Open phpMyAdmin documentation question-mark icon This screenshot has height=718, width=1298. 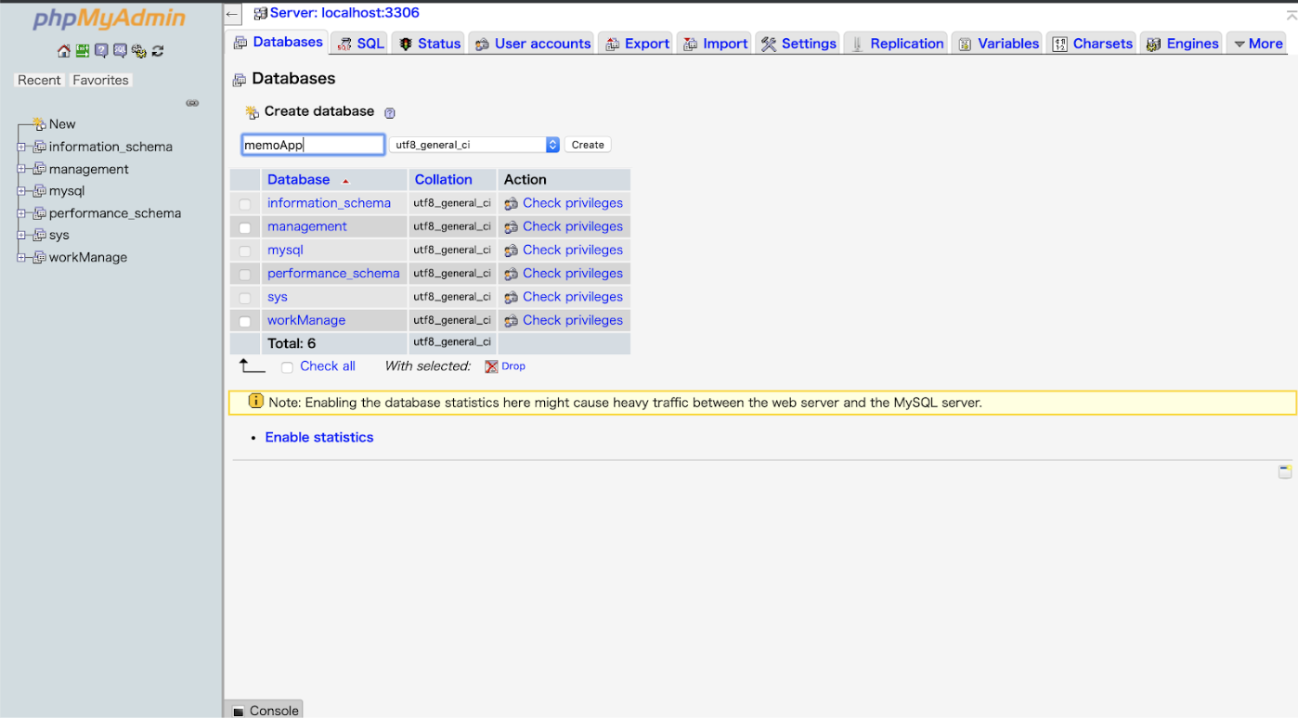(x=101, y=51)
